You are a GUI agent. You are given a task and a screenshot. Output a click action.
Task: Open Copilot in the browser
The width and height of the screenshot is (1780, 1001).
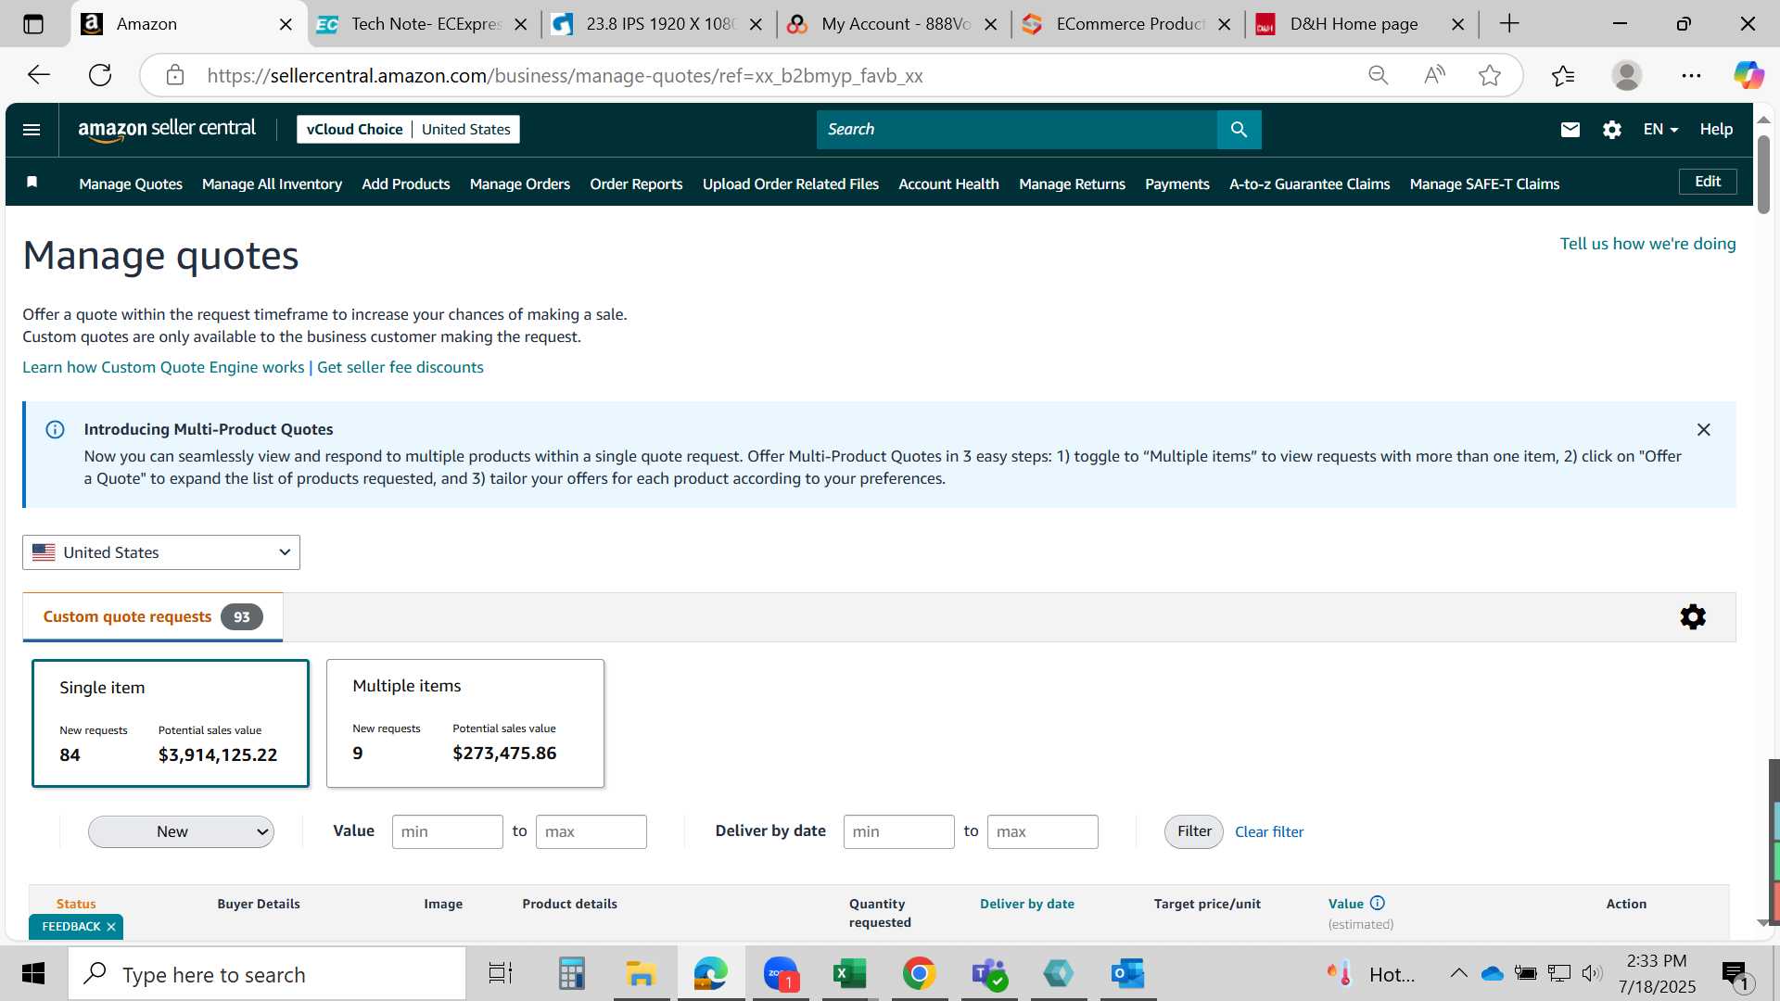tap(1748, 75)
